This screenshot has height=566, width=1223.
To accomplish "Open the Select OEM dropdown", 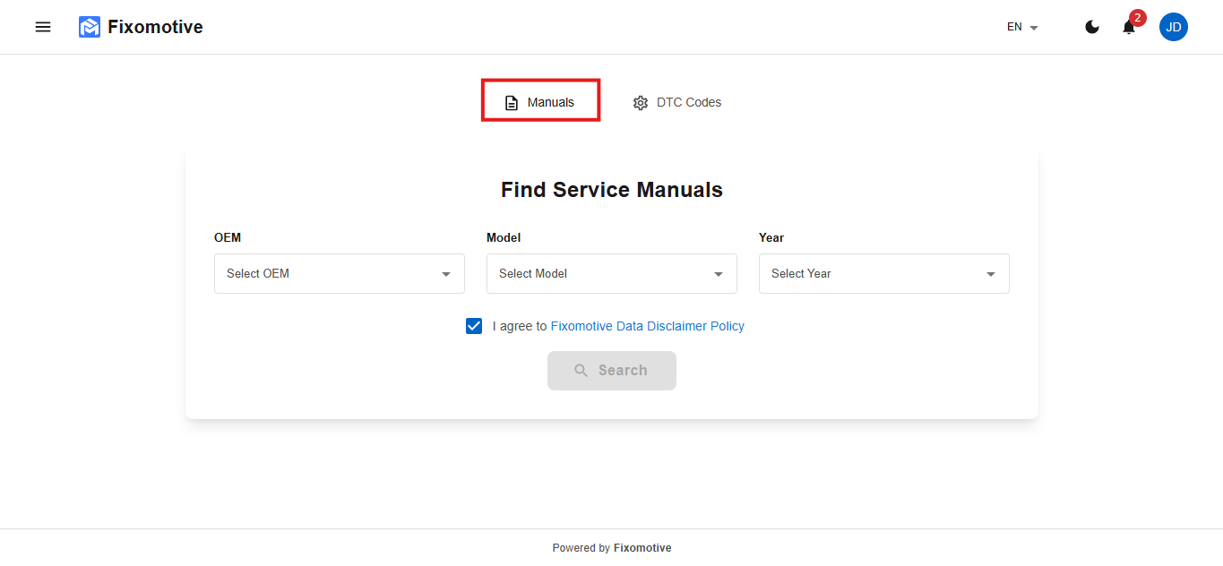I will coord(339,274).
